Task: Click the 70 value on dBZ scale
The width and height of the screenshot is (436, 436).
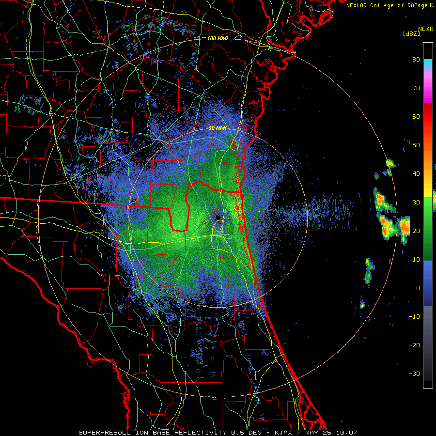Action: point(416,88)
